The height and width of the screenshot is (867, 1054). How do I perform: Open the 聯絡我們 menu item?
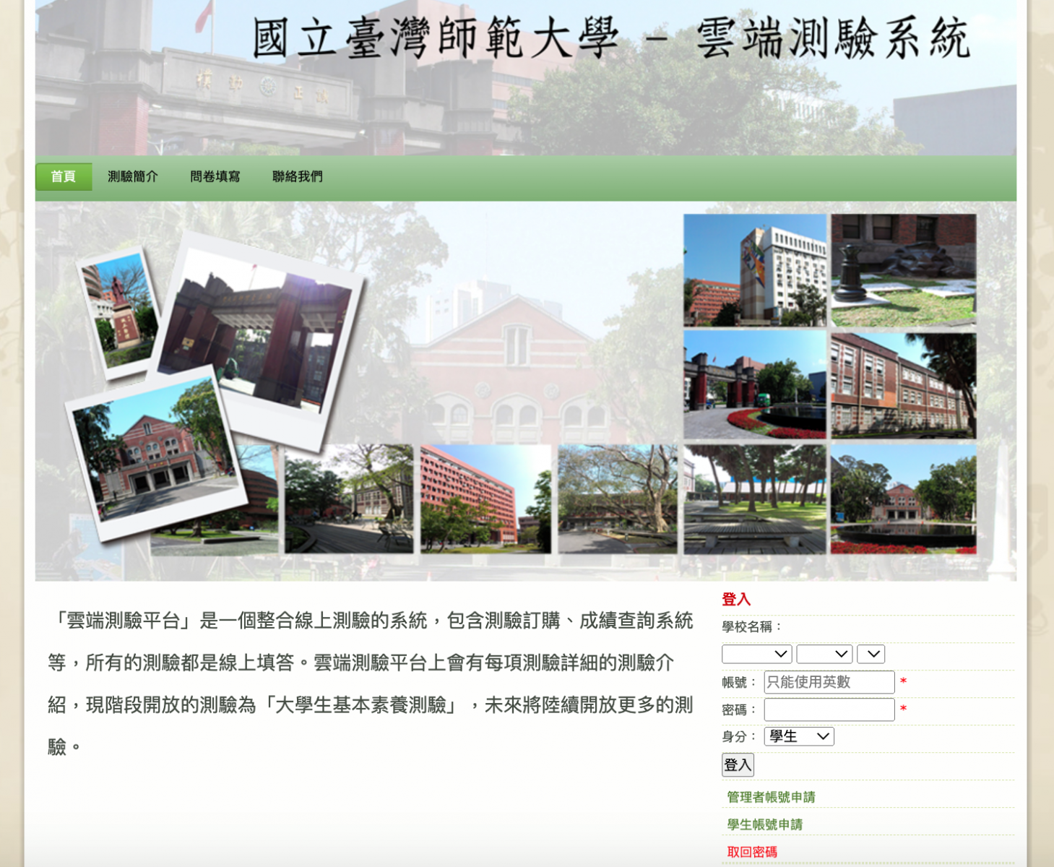pyautogui.click(x=297, y=176)
